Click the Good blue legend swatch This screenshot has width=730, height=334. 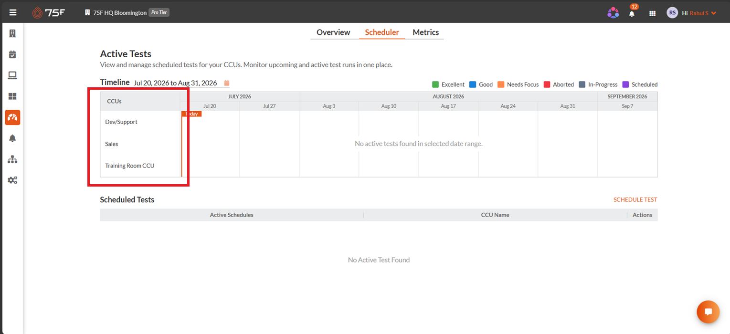pos(473,84)
